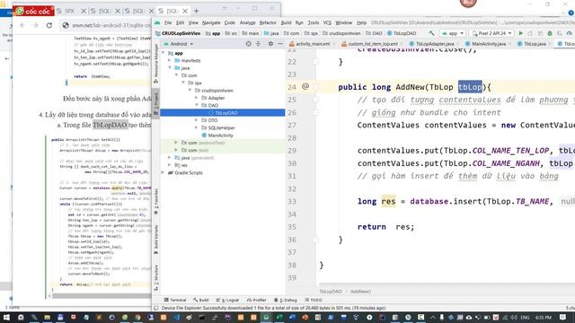
Task: Open the Windows Start menu
Action: [6, 317]
